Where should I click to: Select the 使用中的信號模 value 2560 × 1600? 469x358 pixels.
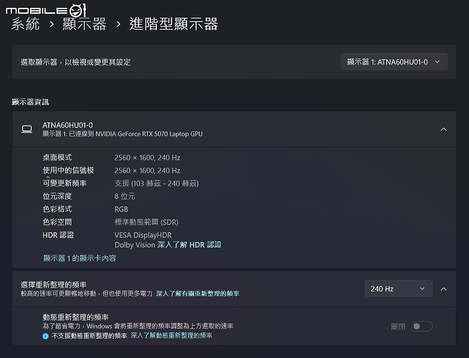tap(147, 171)
